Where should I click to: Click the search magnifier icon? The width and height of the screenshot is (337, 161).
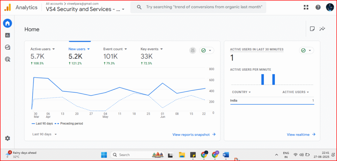[x=139, y=7]
